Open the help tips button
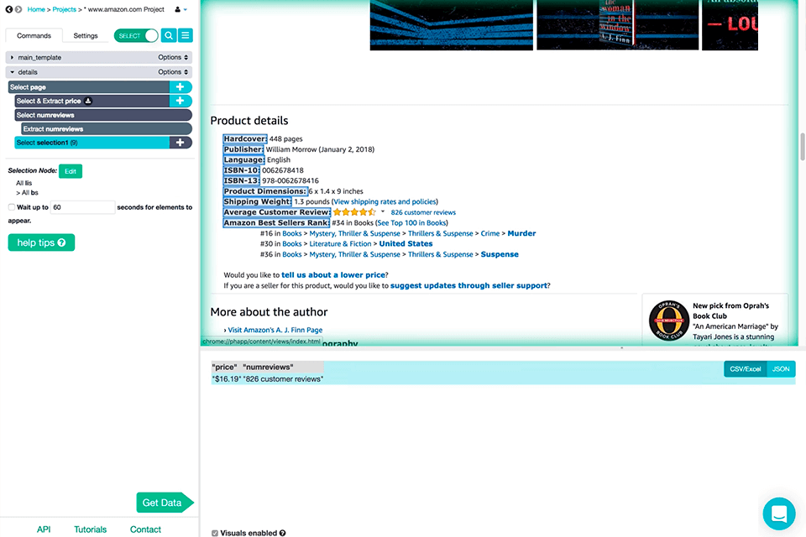 (42, 242)
